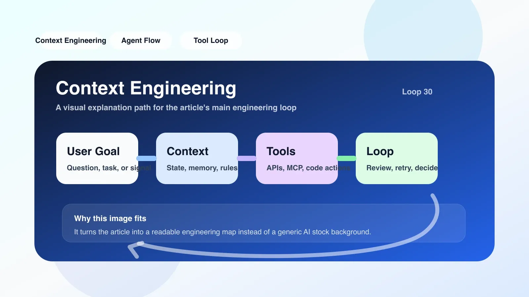Click the lavender connector between Context and Tools
The image size is (529, 297).
coord(247,158)
